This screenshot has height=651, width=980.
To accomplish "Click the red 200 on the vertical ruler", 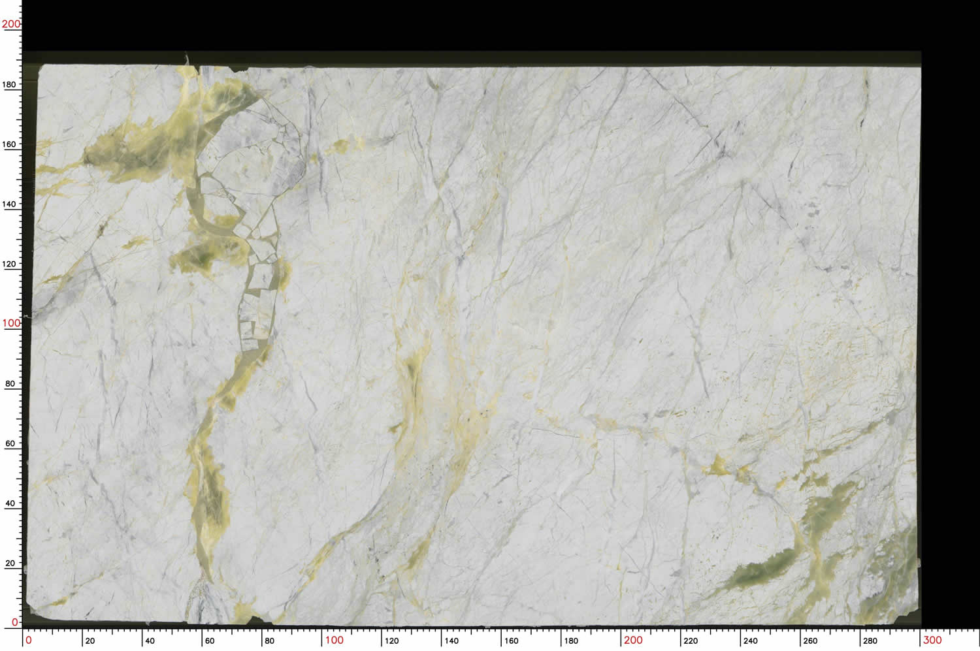I will (x=11, y=24).
